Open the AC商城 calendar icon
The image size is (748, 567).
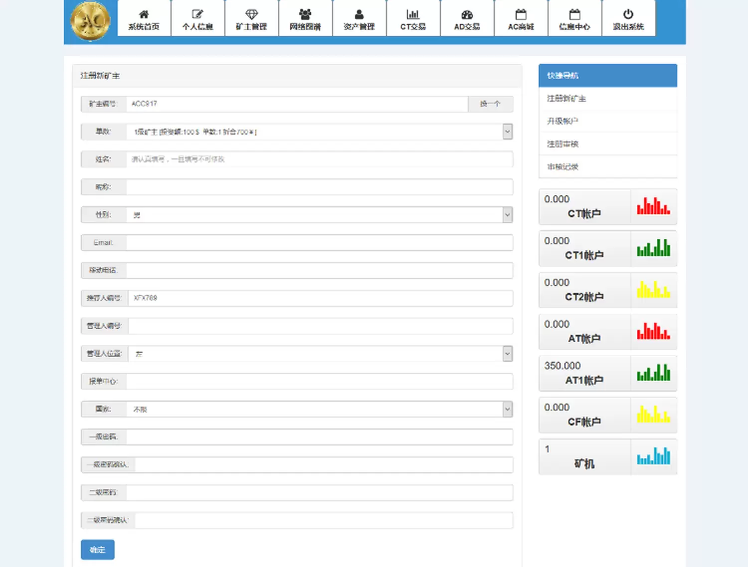pyautogui.click(x=521, y=14)
